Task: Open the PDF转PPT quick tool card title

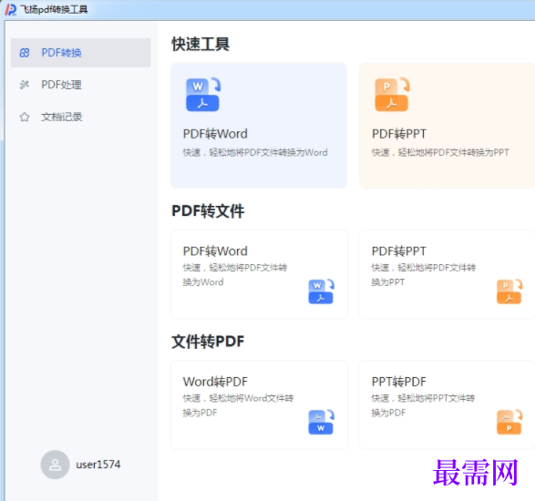Action: 399,134
